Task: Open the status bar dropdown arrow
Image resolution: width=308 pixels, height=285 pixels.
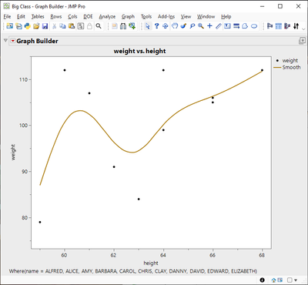Action: click(x=296, y=280)
